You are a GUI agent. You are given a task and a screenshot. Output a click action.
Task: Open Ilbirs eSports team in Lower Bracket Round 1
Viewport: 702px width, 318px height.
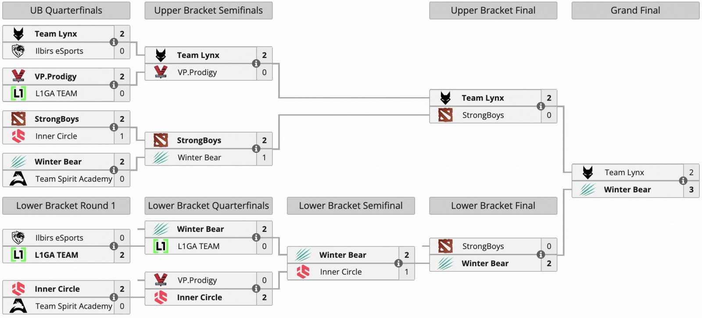[59, 238]
